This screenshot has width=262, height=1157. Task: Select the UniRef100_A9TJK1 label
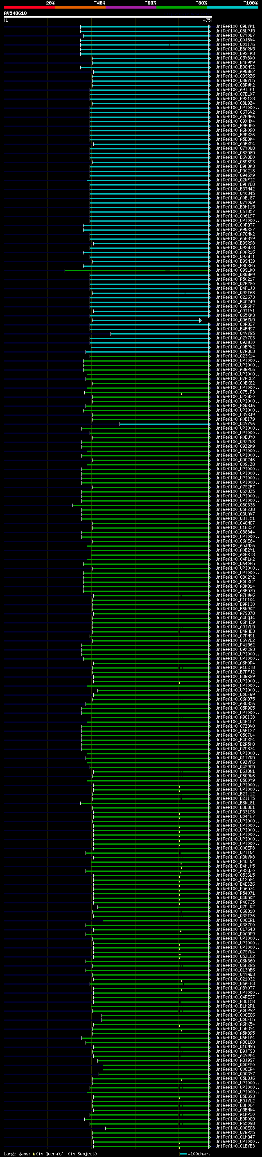(x=235, y=90)
